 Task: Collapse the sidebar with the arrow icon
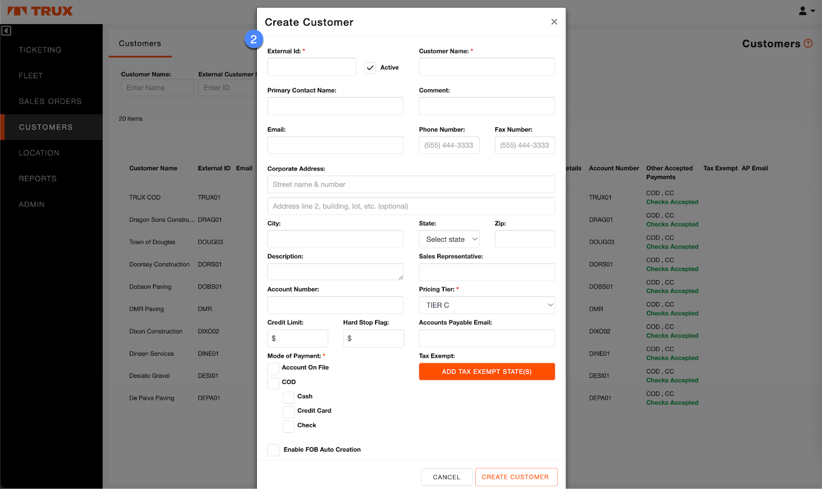click(6, 31)
